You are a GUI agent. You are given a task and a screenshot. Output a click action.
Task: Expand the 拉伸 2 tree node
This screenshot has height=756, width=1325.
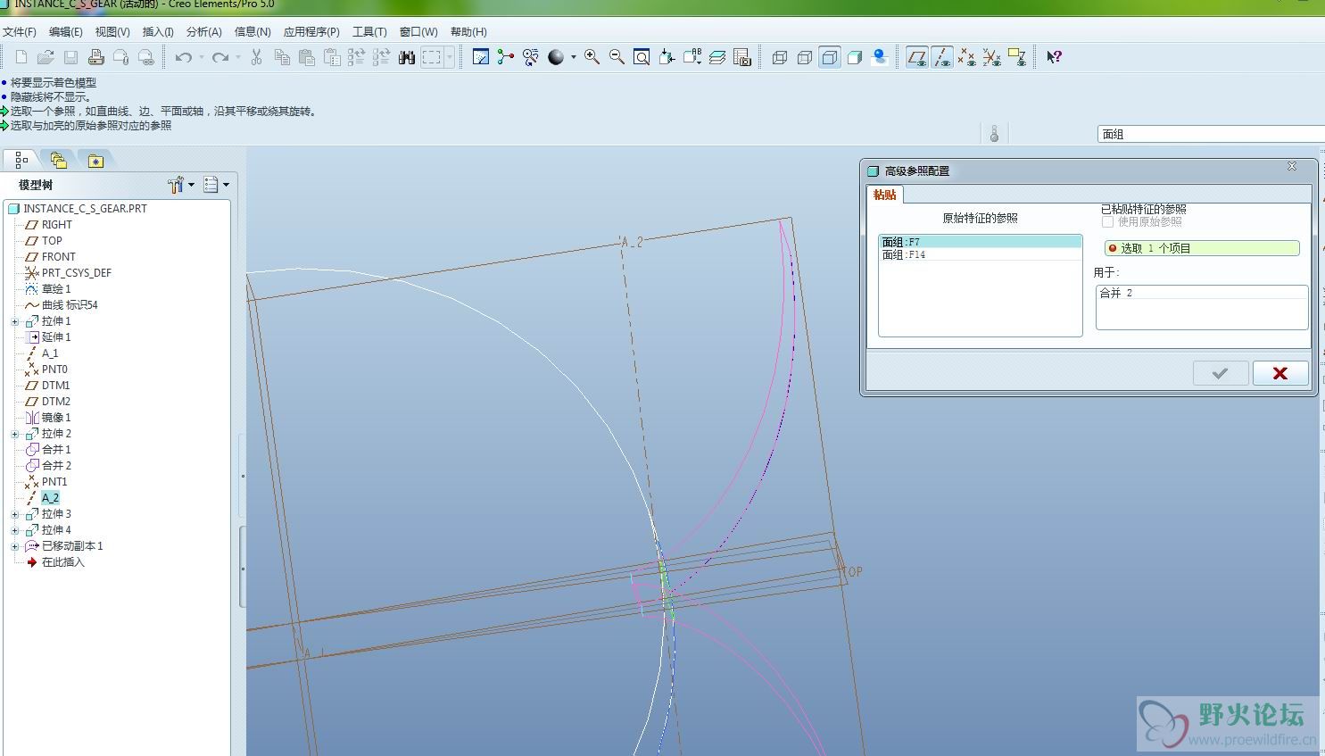pos(14,434)
